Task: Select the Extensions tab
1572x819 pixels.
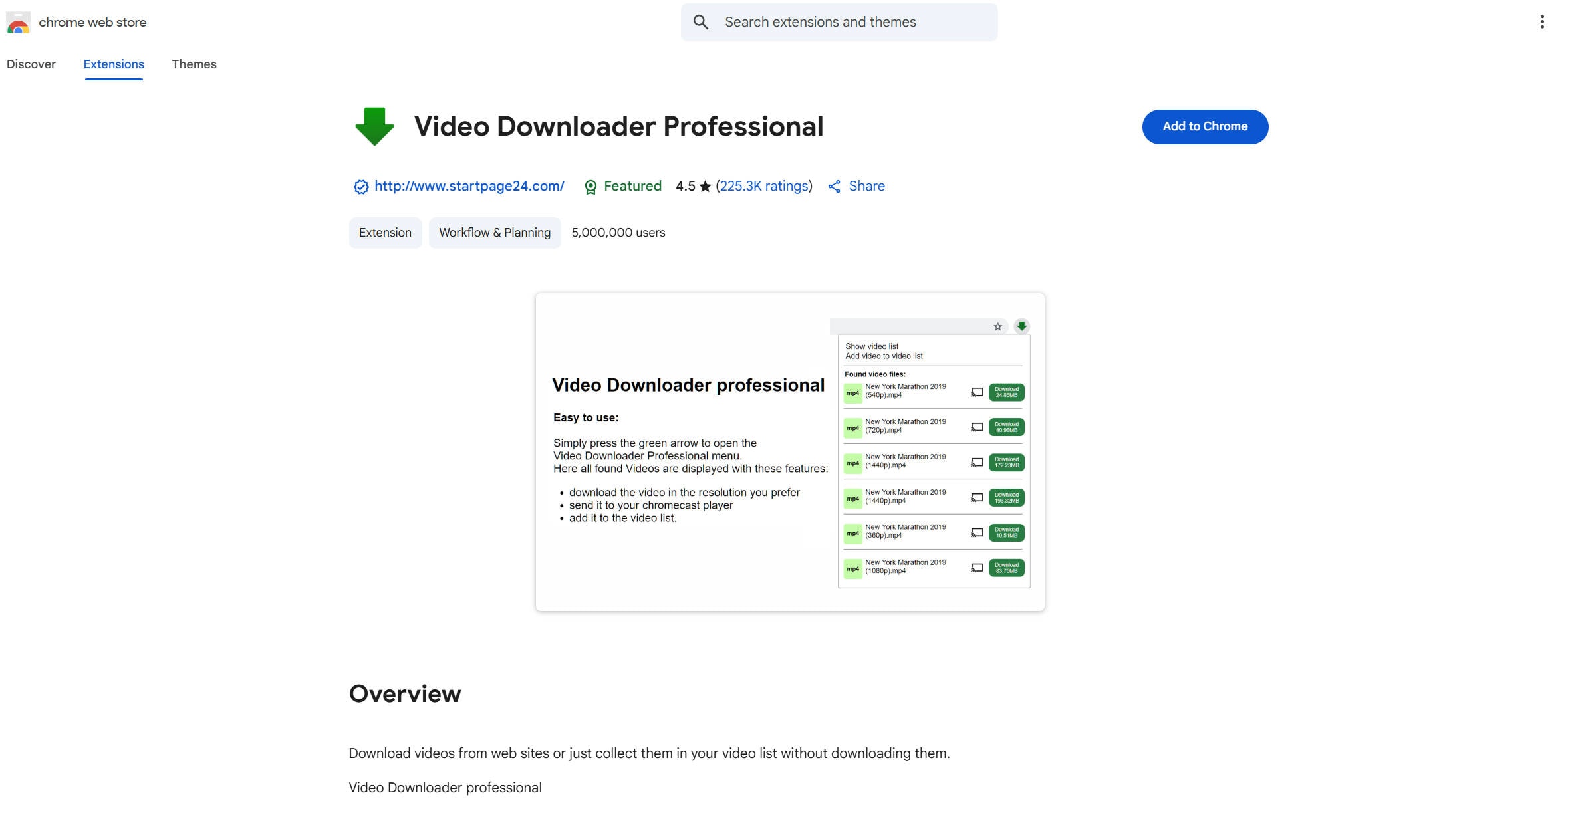Action: click(x=114, y=64)
